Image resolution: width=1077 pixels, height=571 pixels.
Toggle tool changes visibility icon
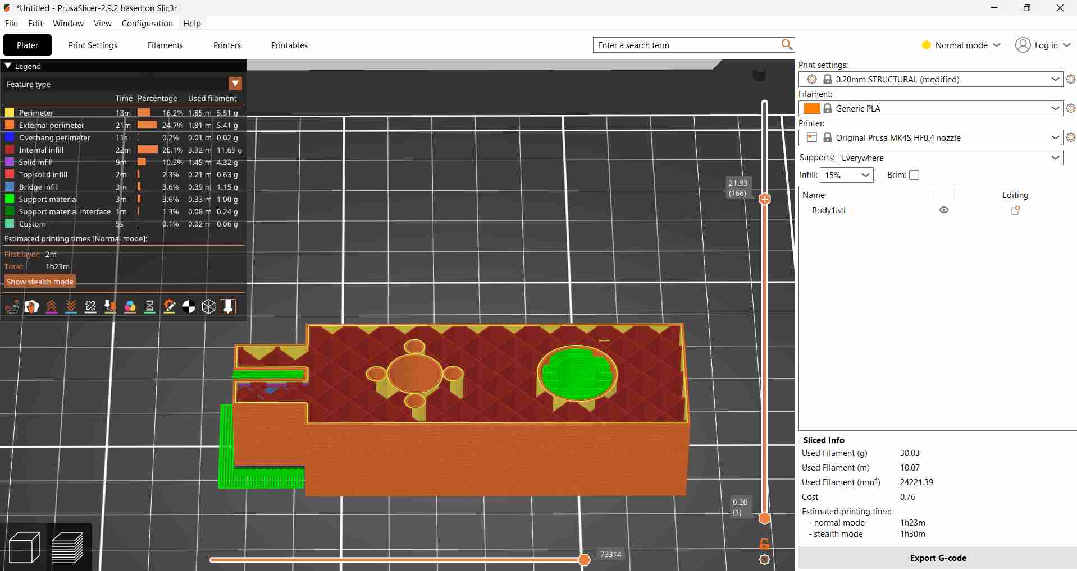tap(111, 306)
